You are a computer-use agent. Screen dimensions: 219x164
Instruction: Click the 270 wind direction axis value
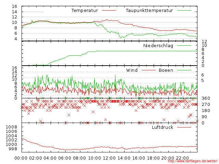tap(206, 105)
